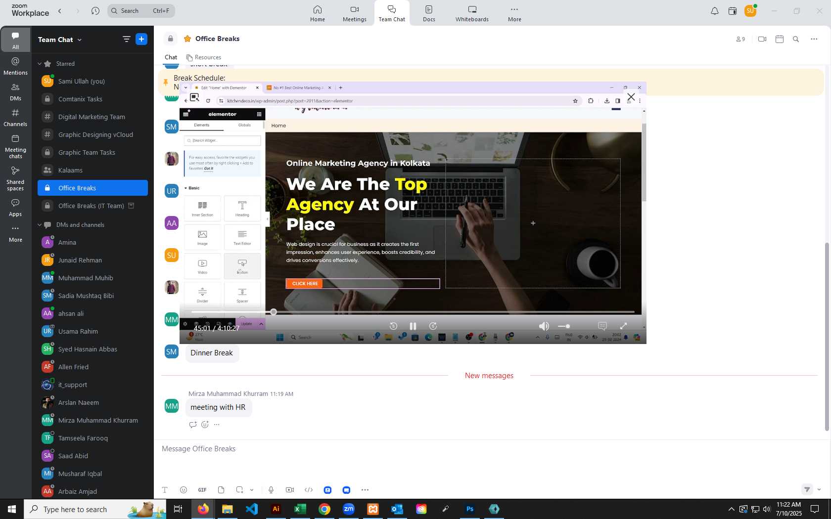The height and width of the screenshot is (519, 831).
Task: Open the channel schedule calendar icon
Action: coord(780,39)
